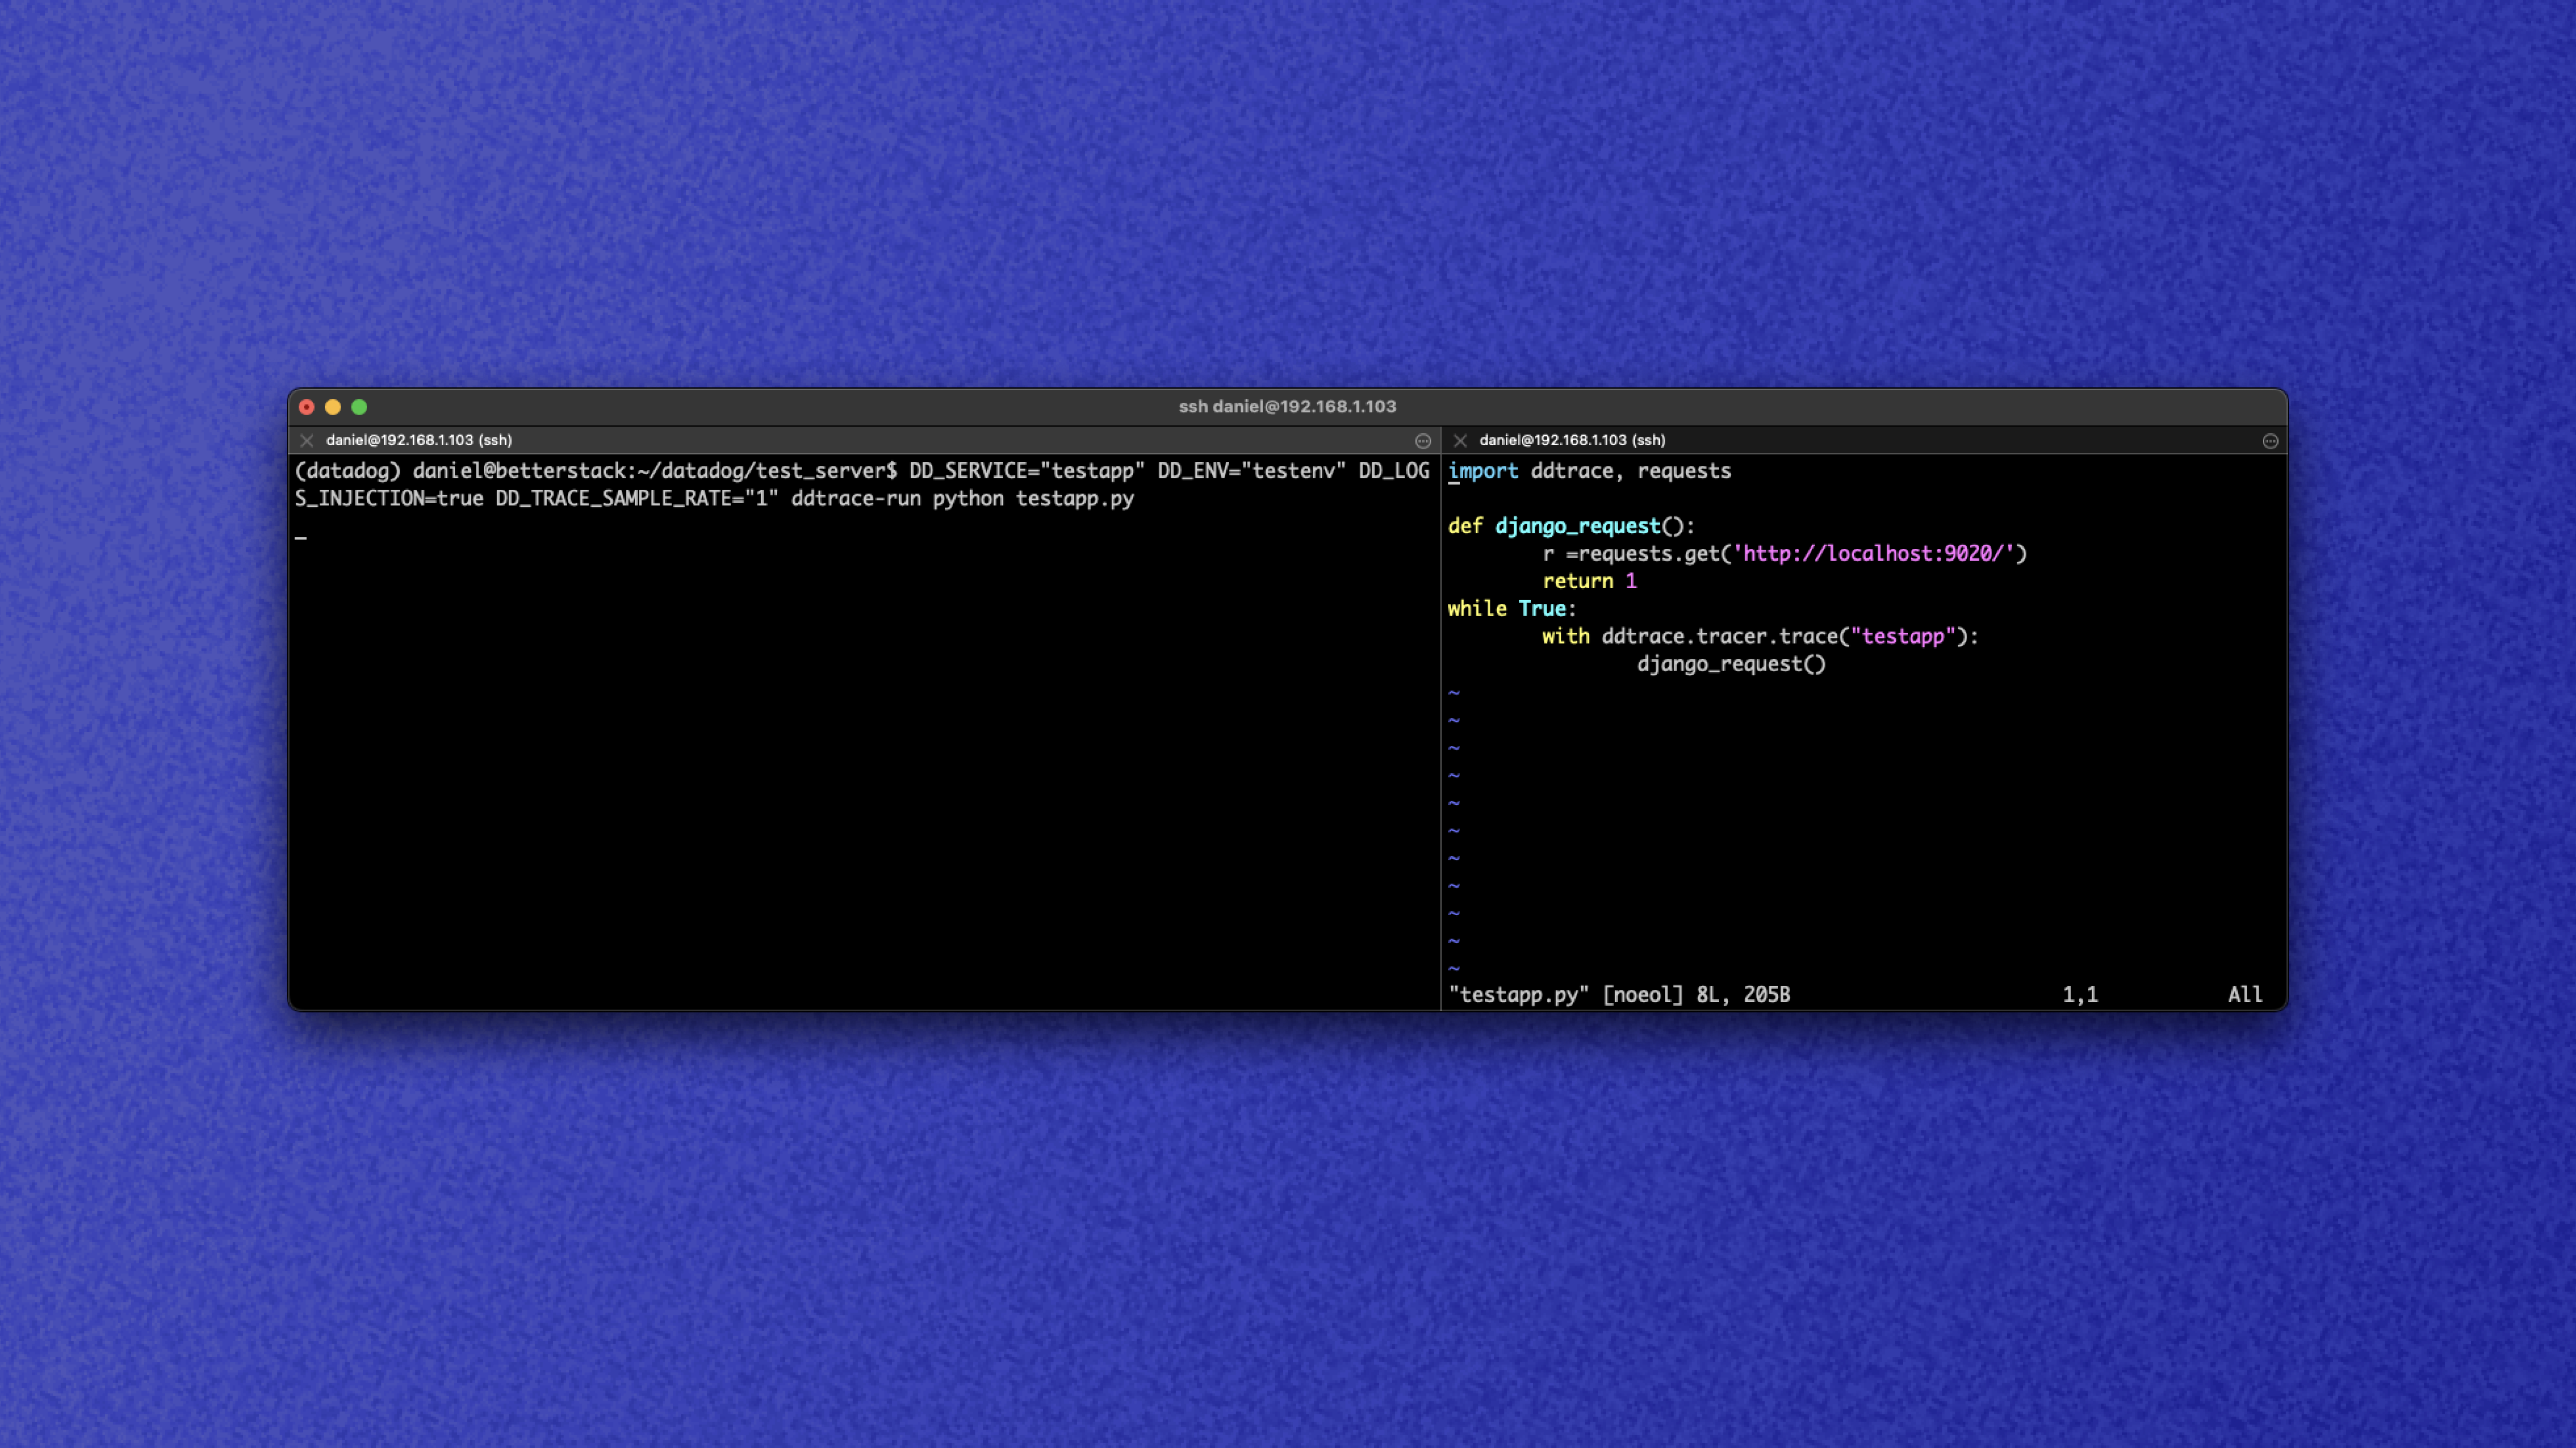Click the X icon on the right SSH tab

click(1460, 439)
